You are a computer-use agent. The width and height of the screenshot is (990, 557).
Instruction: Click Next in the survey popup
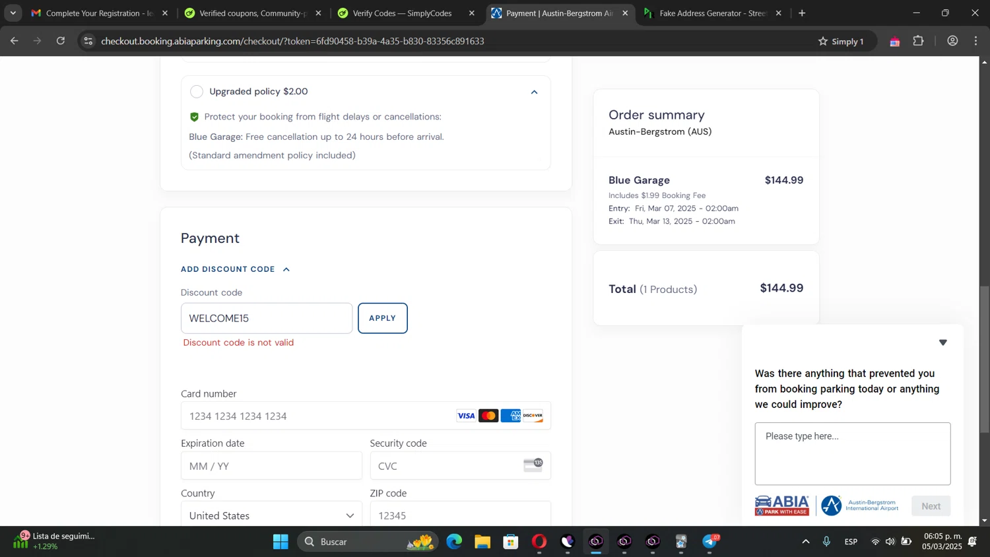coord(931,506)
